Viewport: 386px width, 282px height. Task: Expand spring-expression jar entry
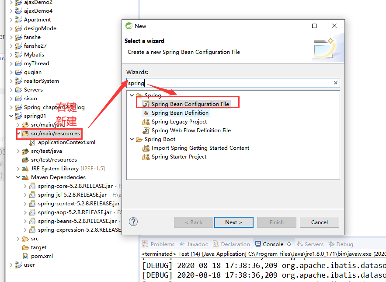[25, 230]
